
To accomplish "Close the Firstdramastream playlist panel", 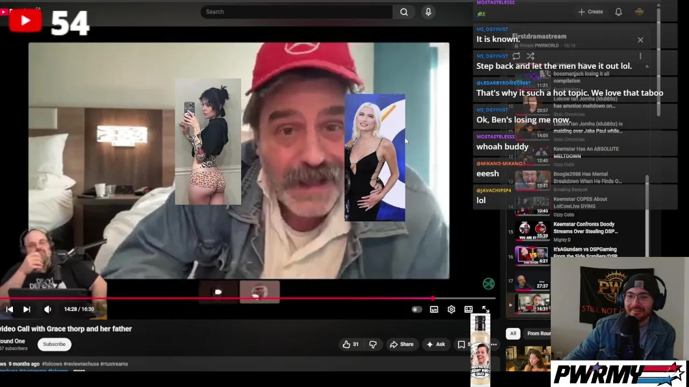I will pyautogui.click(x=641, y=40).
